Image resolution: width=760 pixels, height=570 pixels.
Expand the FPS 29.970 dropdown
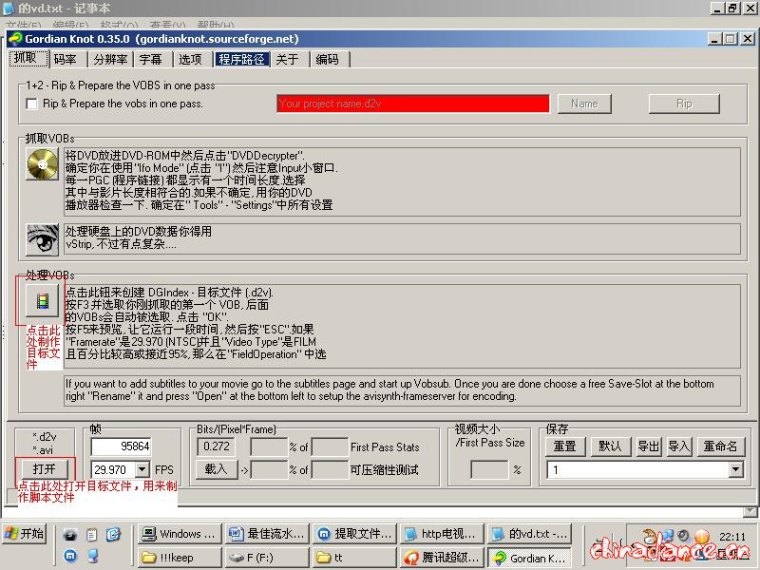click(x=142, y=469)
